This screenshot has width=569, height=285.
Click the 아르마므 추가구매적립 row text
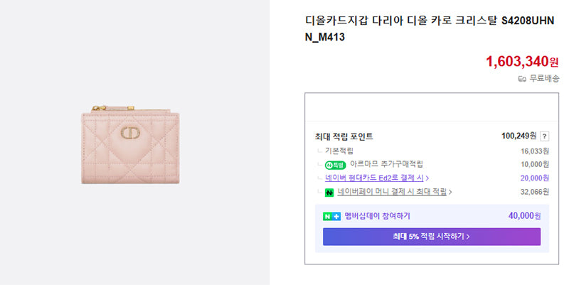coord(386,164)
